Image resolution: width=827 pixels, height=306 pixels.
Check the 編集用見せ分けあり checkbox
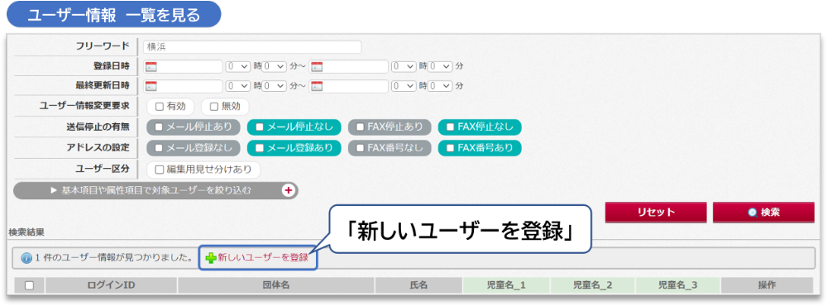click(160, 170)
